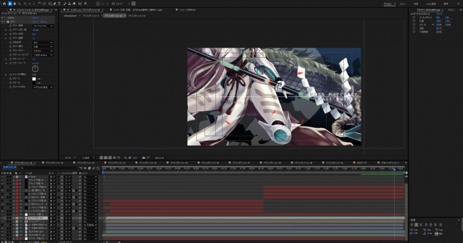Image resolution: width=463 pixels, height=243 pixels.
Task: Select the Rectangle shape tool
Action: point(50,4)
